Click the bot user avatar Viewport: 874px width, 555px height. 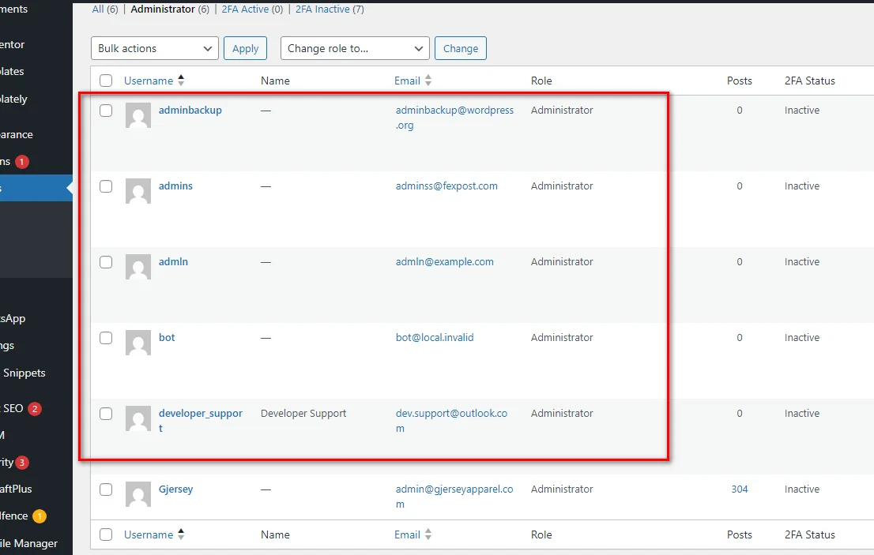138,343
